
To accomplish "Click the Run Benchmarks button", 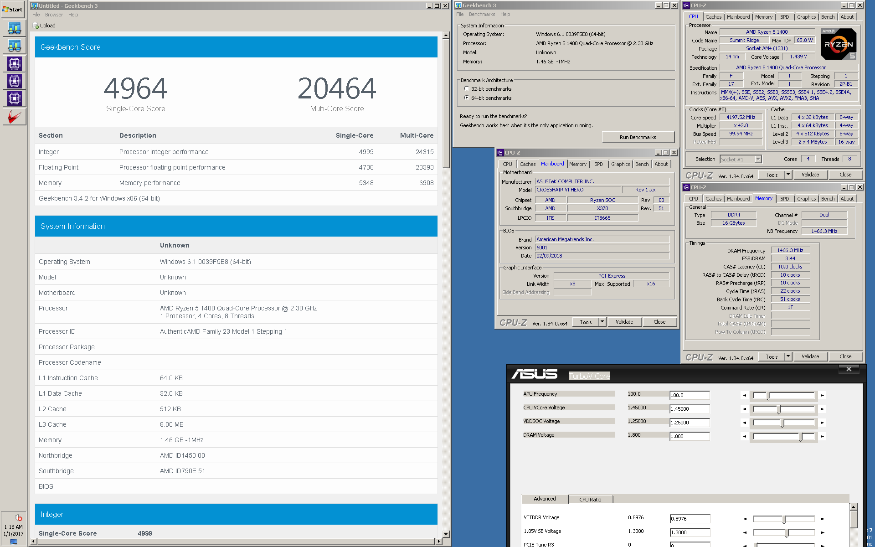I will tap(638, 137).
